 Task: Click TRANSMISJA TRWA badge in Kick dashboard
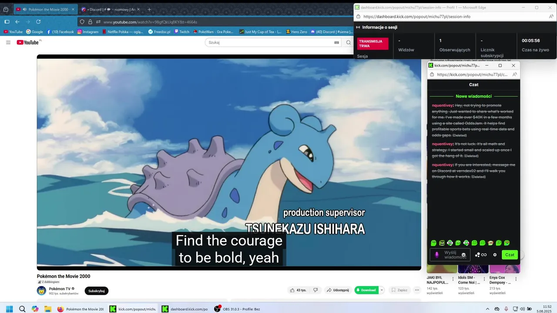372,43
